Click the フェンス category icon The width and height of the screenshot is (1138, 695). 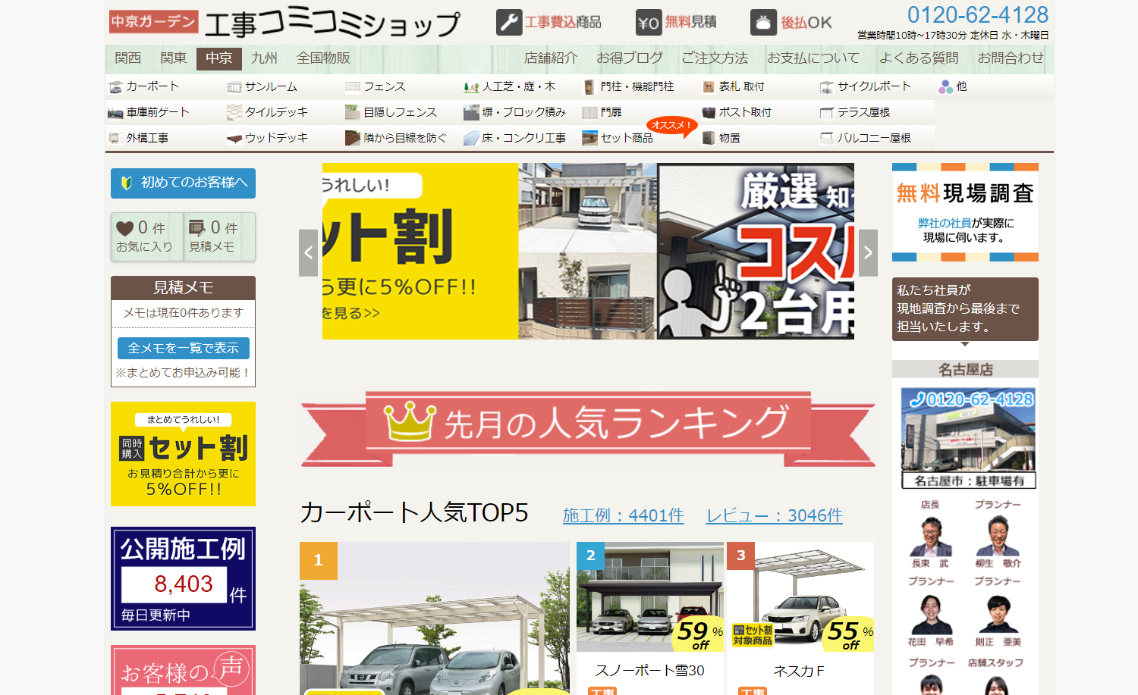(353, 86)
